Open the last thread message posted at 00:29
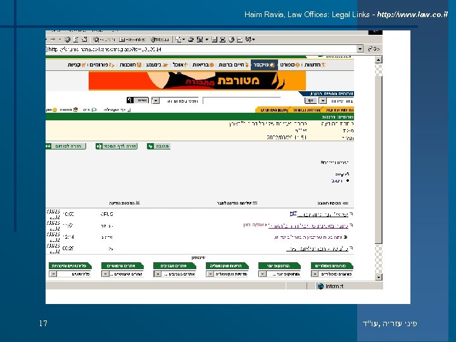Screen dimensions: 456x342 pyautogui.click(x=317, y=249)
